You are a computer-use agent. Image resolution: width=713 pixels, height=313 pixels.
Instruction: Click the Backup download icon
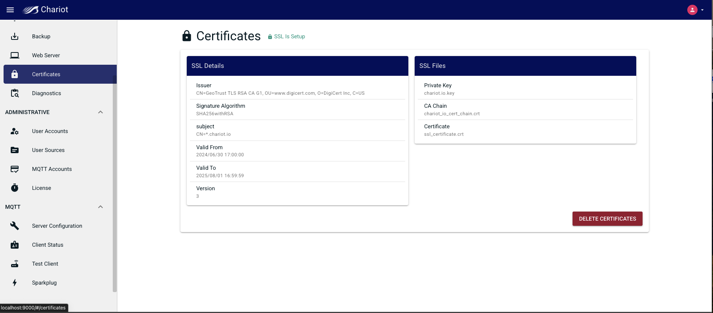pyautogui.click(x=15, y=36)
